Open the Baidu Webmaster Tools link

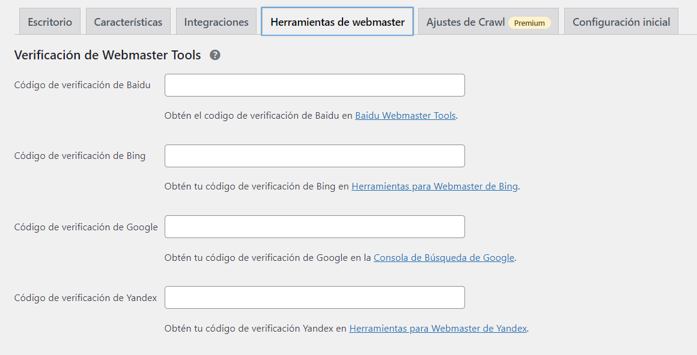point(405,115)
